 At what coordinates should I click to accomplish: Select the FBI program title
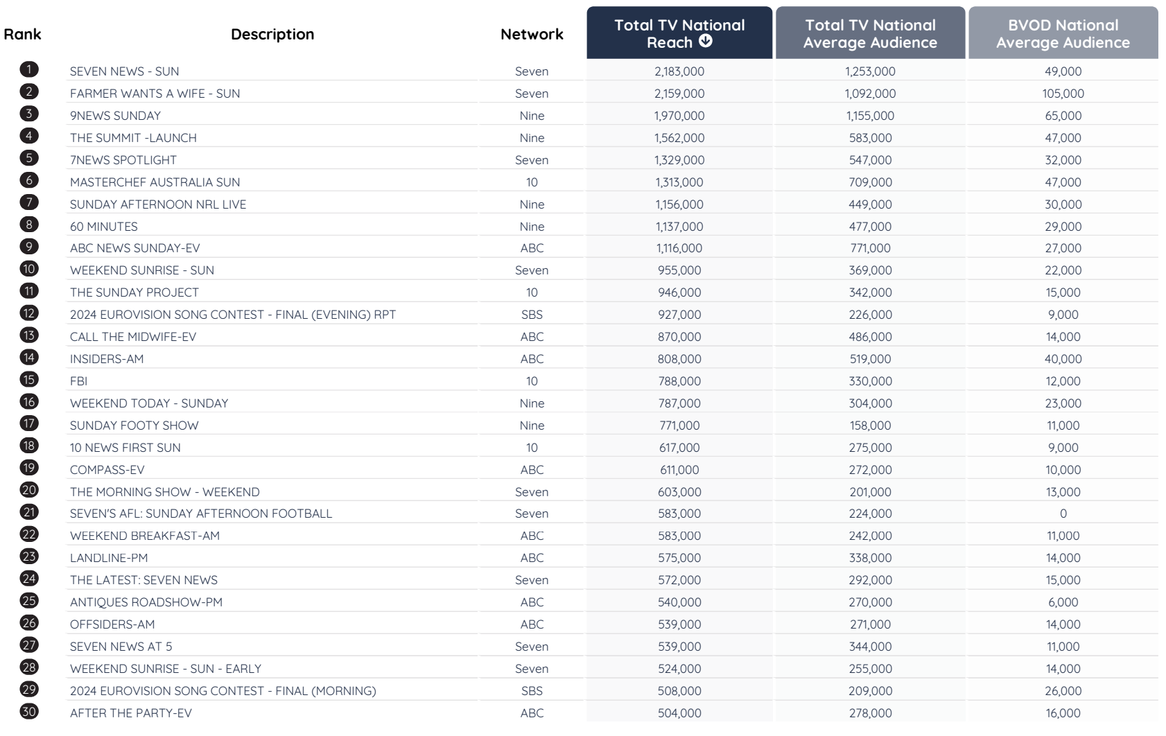coord(78,381)
